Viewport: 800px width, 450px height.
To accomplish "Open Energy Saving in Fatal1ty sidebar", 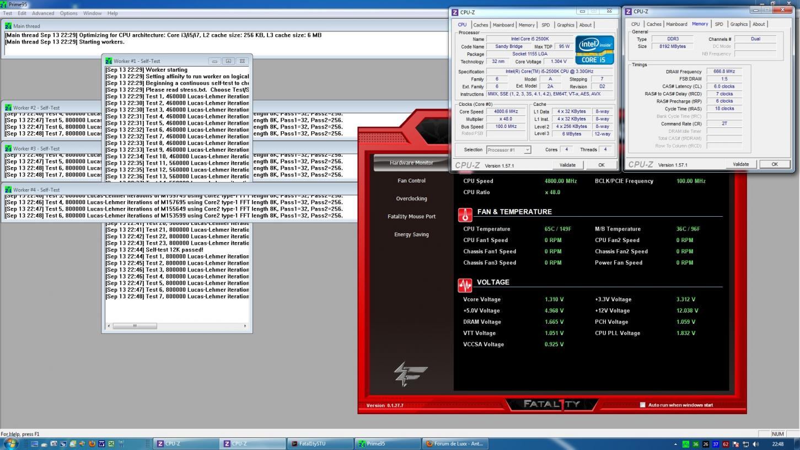I will click(412, 234).
